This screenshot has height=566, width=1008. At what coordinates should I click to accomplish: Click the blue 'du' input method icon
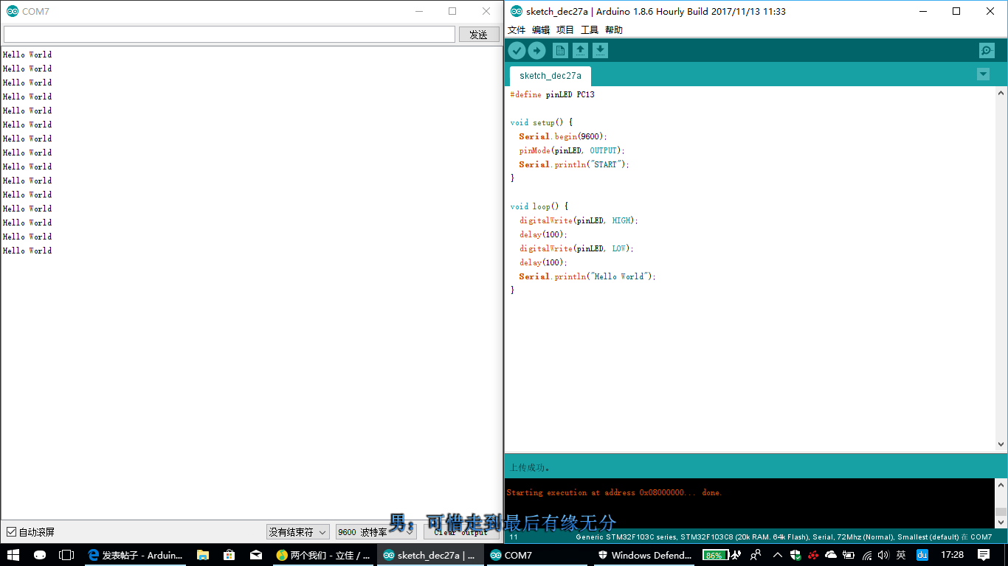(x=922, y=555)
